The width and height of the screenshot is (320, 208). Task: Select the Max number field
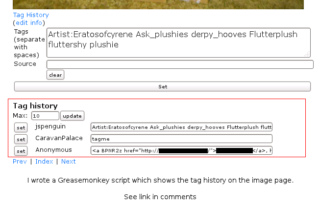[x=45, y=116]
